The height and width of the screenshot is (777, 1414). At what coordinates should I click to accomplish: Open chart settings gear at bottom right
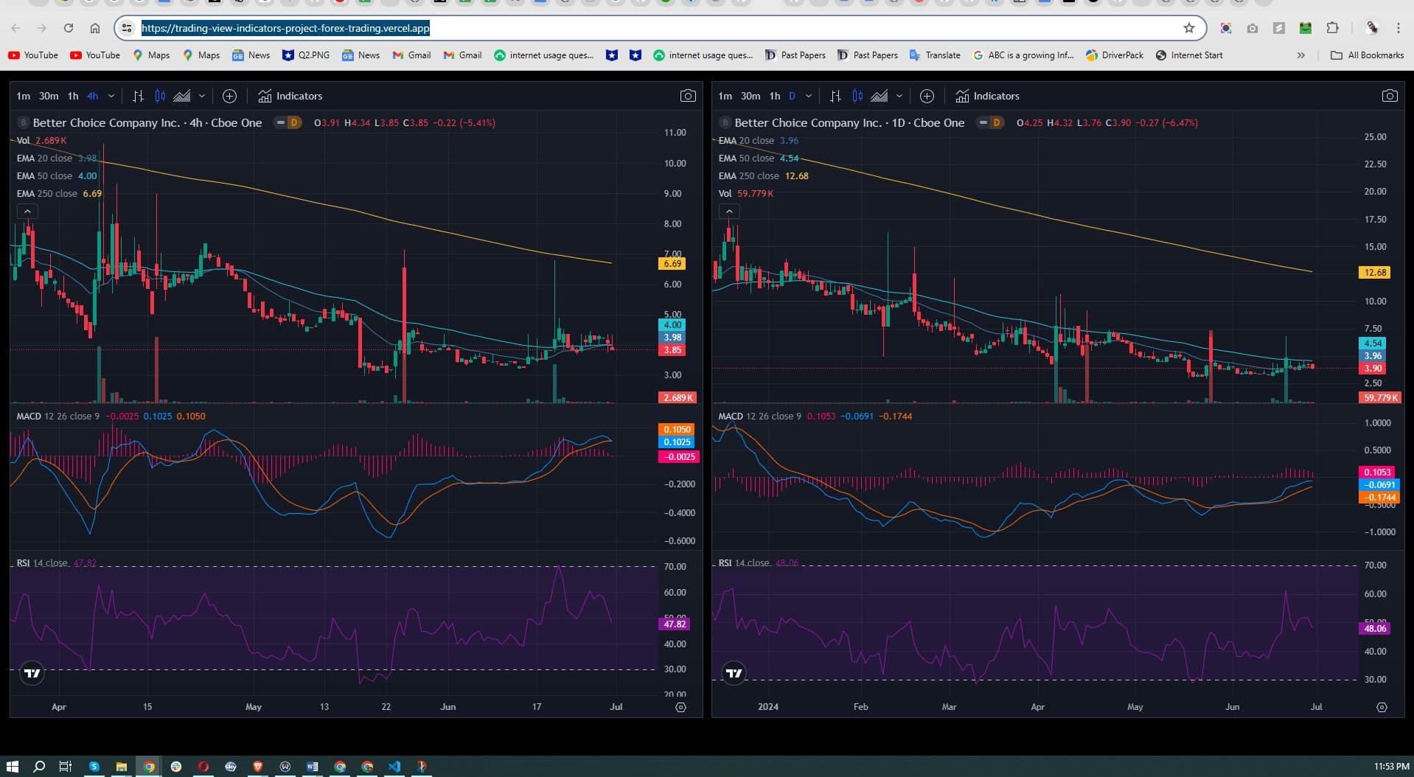pyautogui.click(x=1382, y=707)
